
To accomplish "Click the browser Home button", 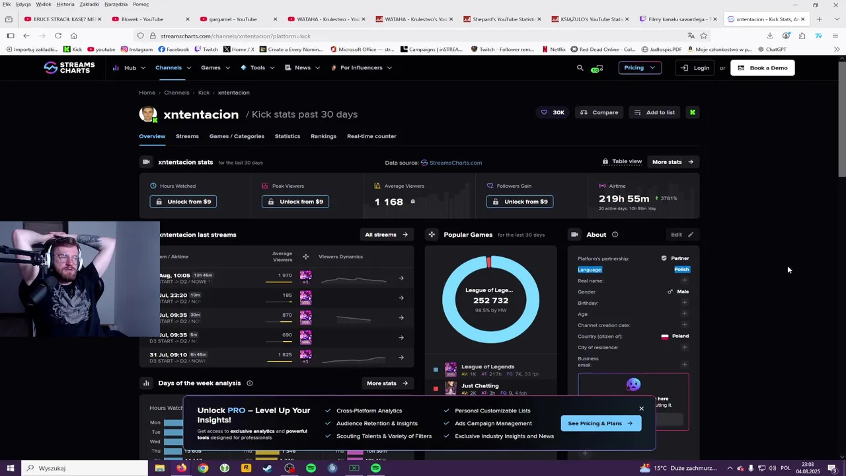I will (x=73, y=36).
